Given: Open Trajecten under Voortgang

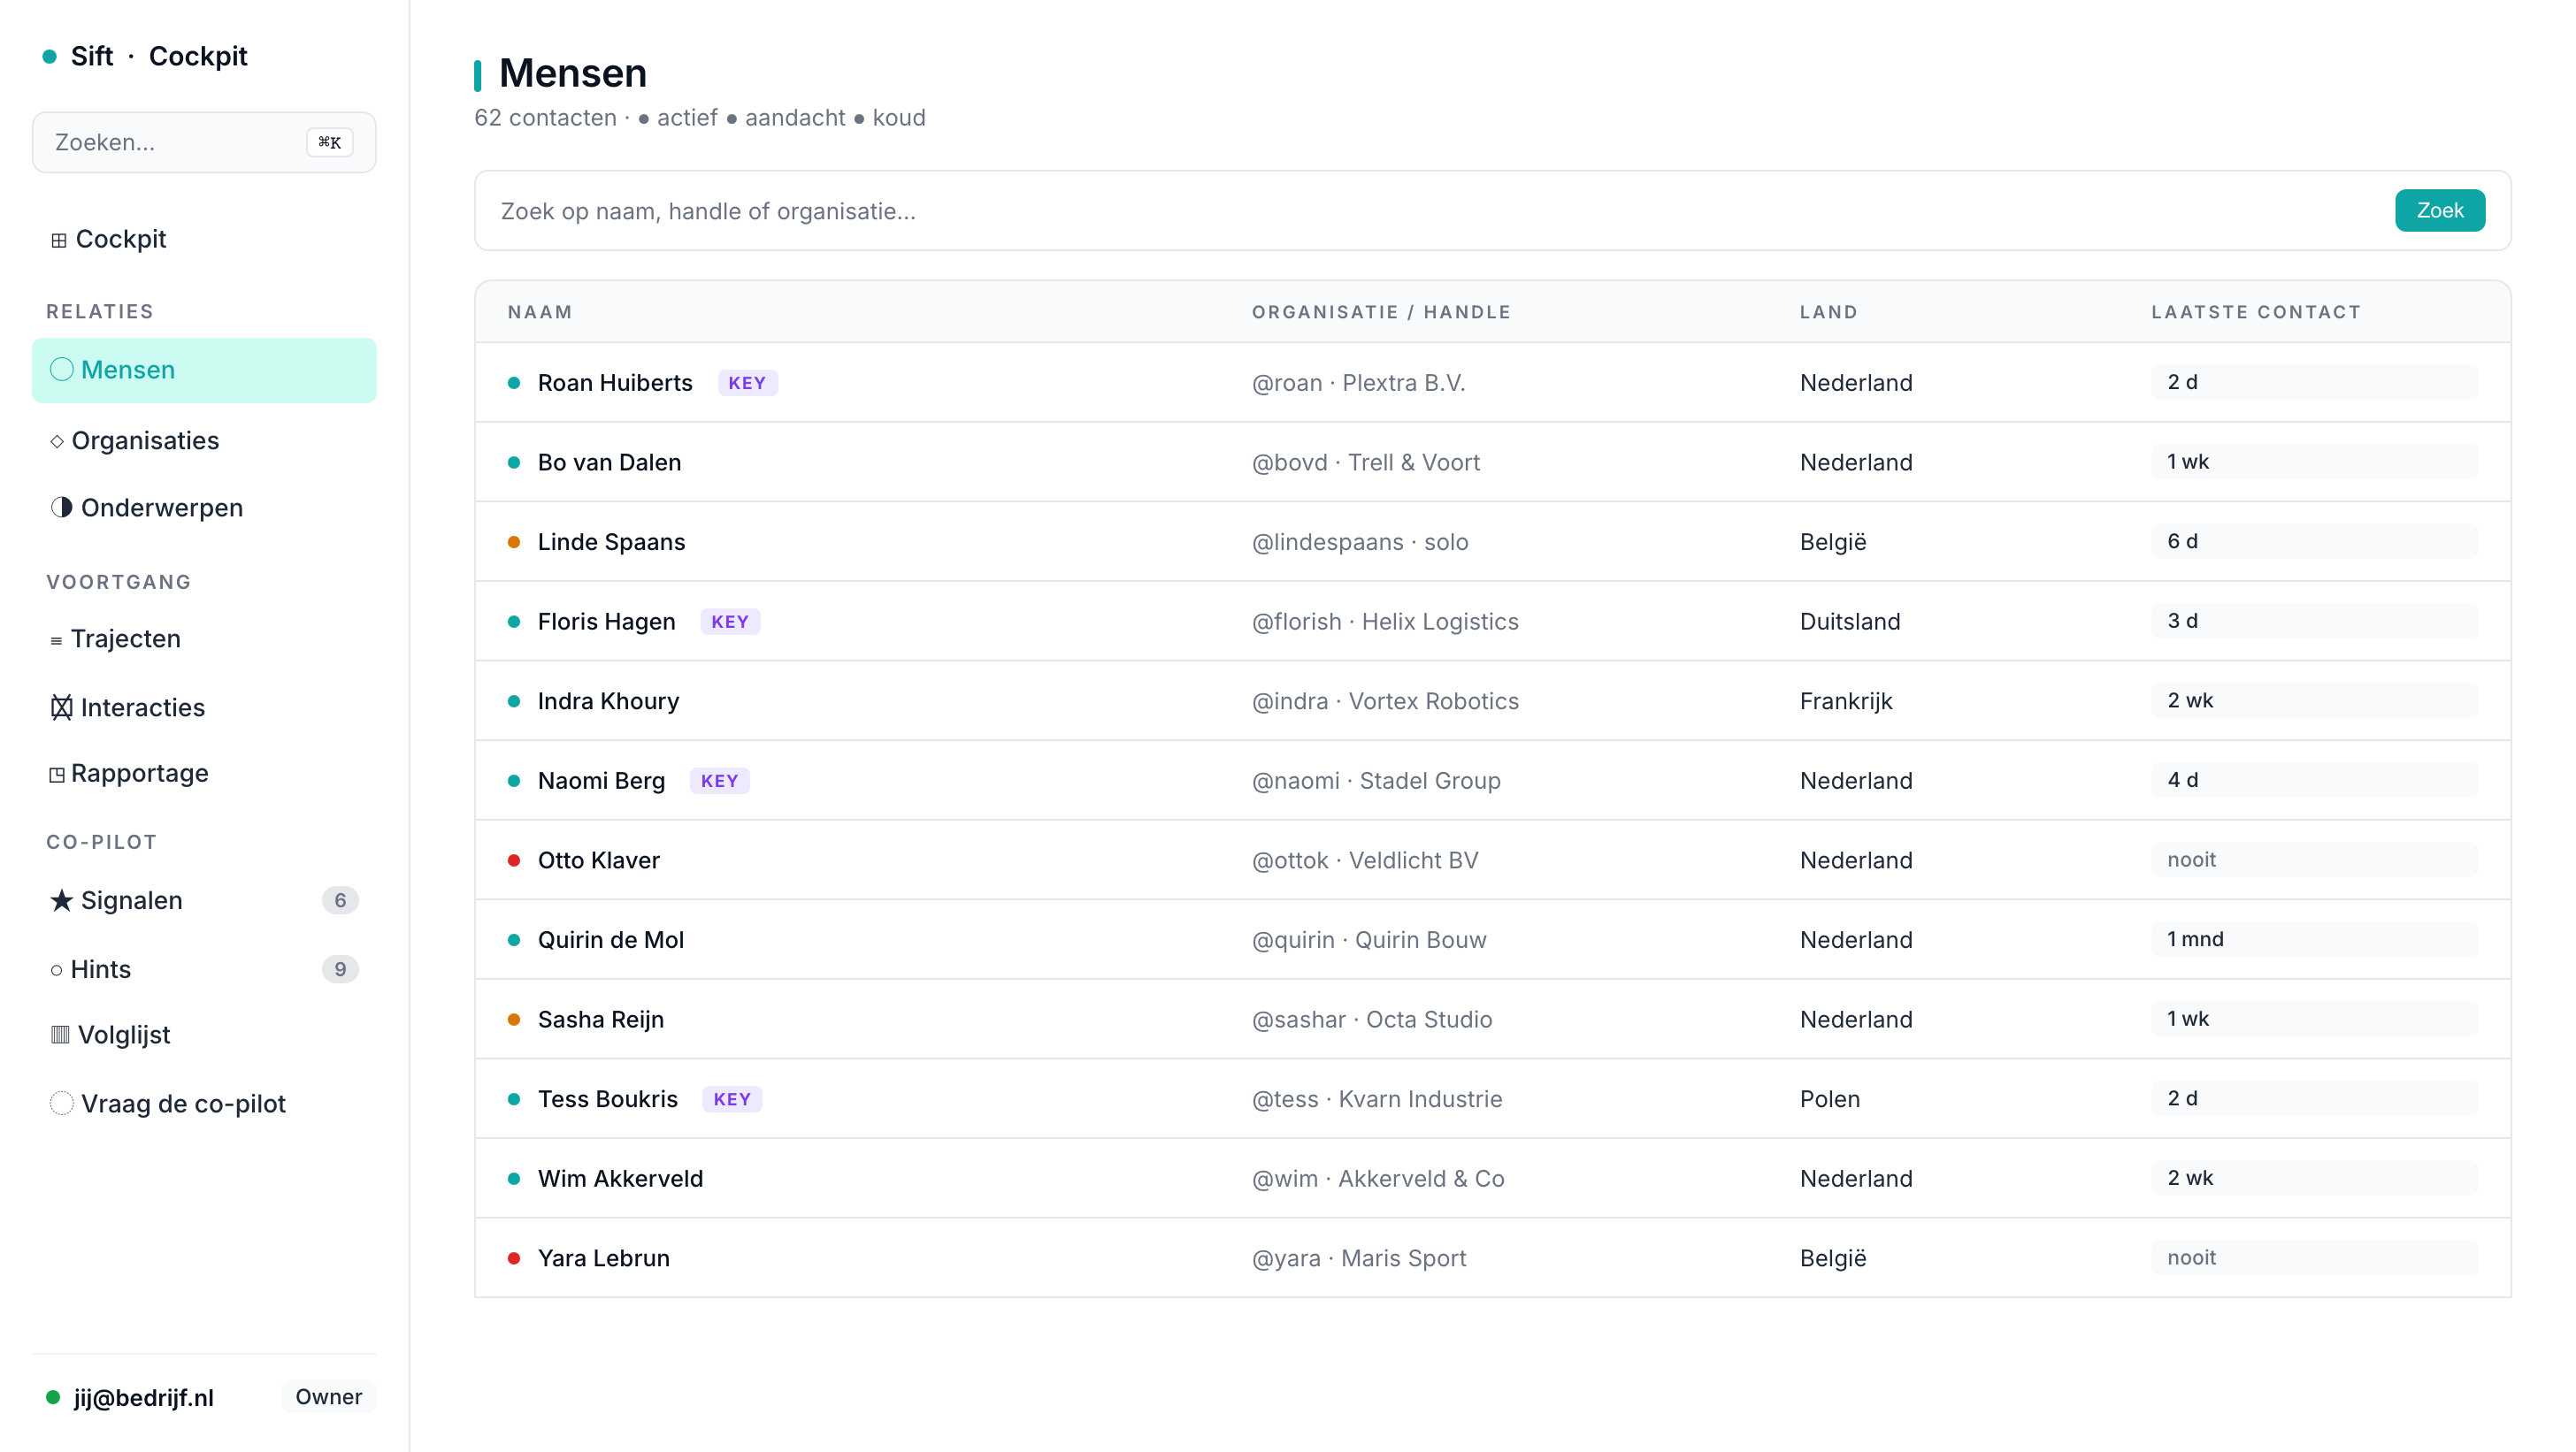Looking at the screenshot, I should (x=204, y=638).
